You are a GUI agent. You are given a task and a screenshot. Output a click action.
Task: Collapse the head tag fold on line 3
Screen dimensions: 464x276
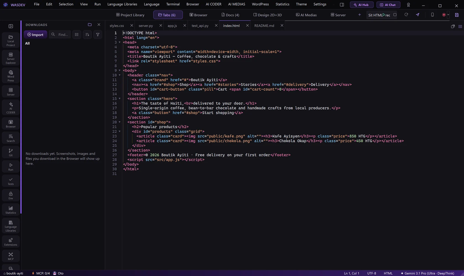120,42
